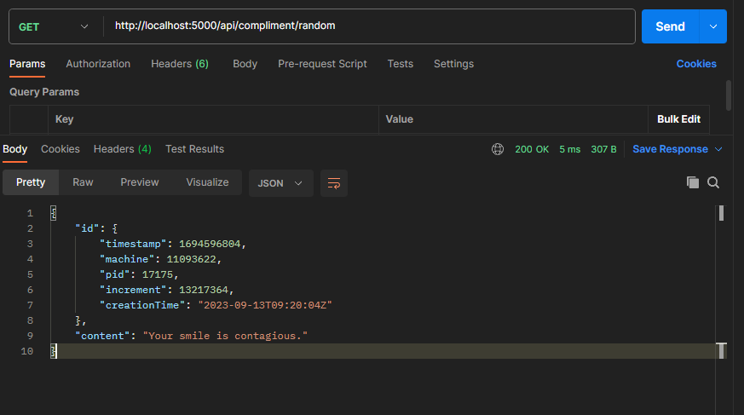Click the machine value 11093622

click(191, 259)
